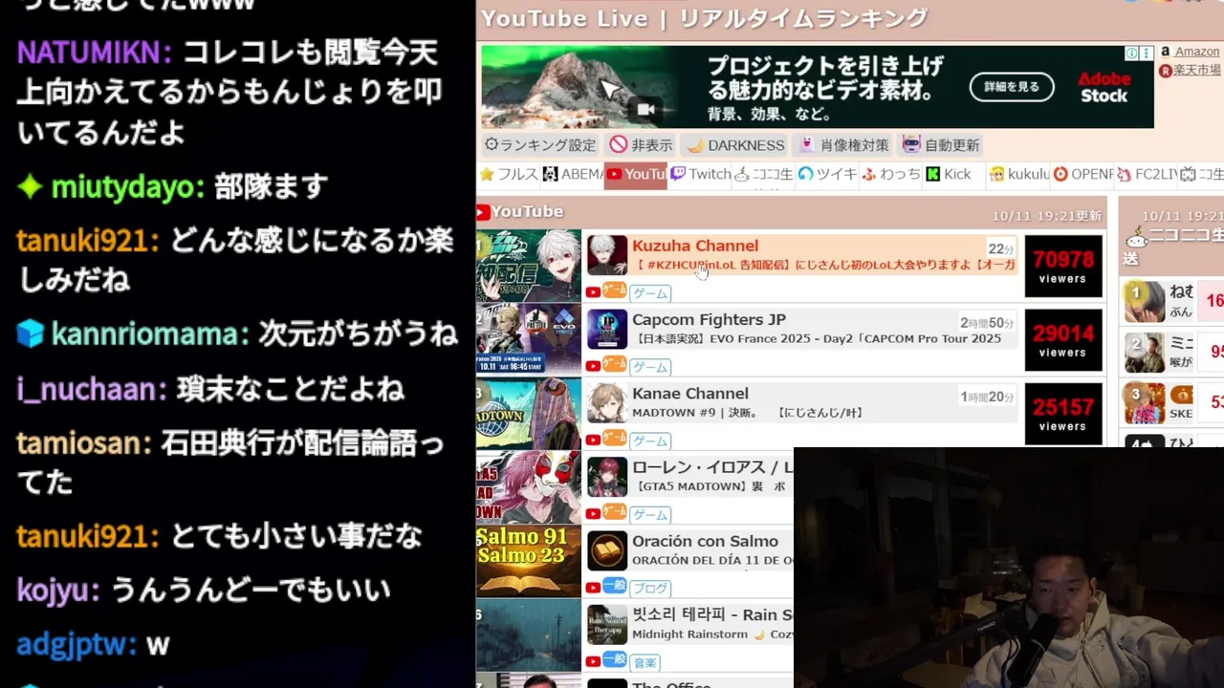The image size is (1224, 688).
Task: Click Capcom Fighters JP avatar icon
Action: (607, 329)
